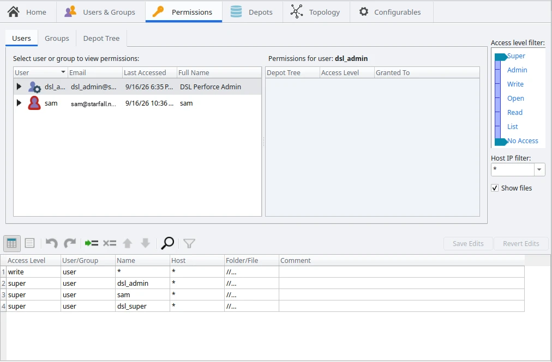
Task: Click the Last Accessed column header
Action: point(149,73)
